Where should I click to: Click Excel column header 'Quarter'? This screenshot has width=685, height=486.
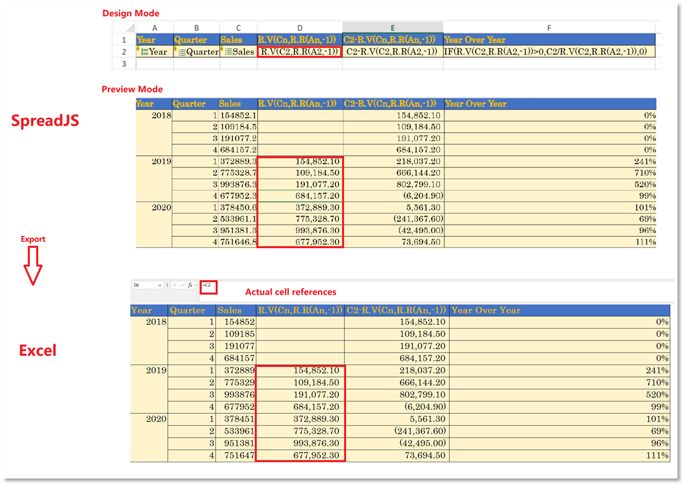[x=192, y=310]
